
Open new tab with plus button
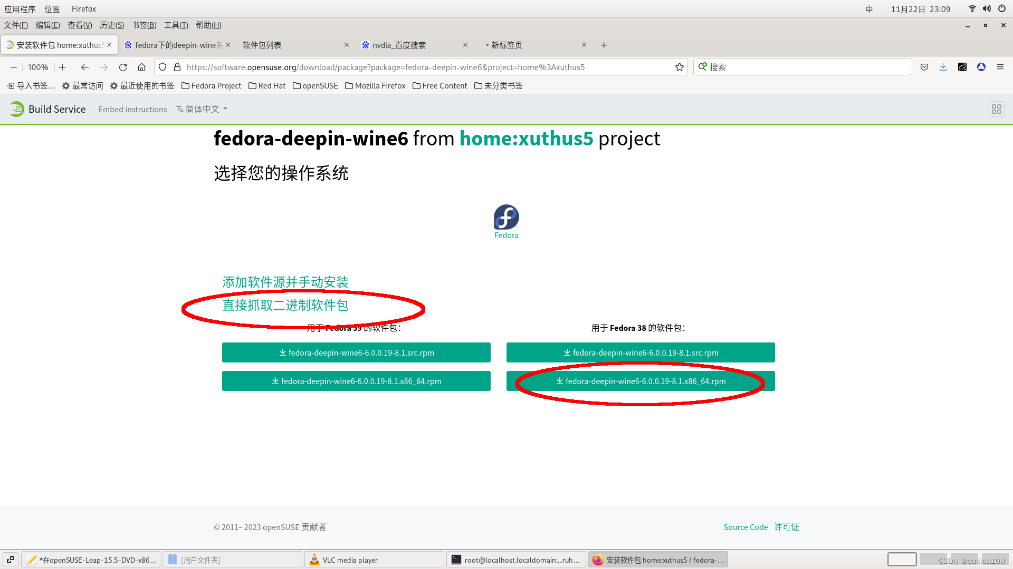604,45
